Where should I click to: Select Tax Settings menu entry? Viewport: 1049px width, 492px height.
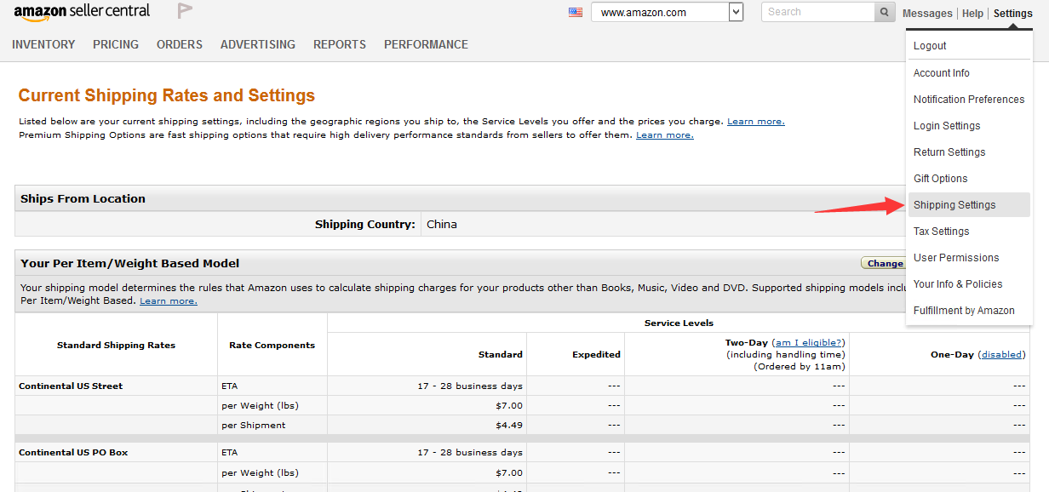[x=941, y=232]
